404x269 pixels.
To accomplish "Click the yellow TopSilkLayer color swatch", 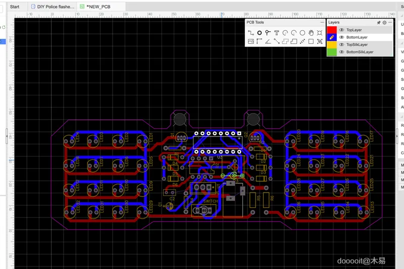I will [332, 45].
